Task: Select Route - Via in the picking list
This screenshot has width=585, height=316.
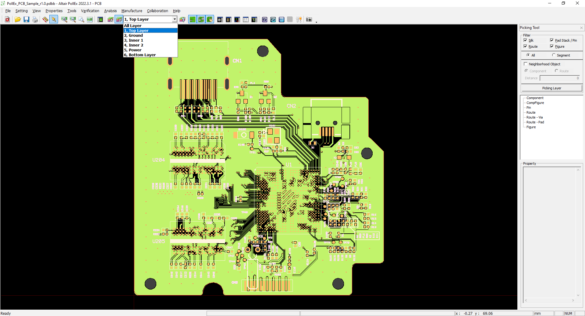Action: pos(535,117)
